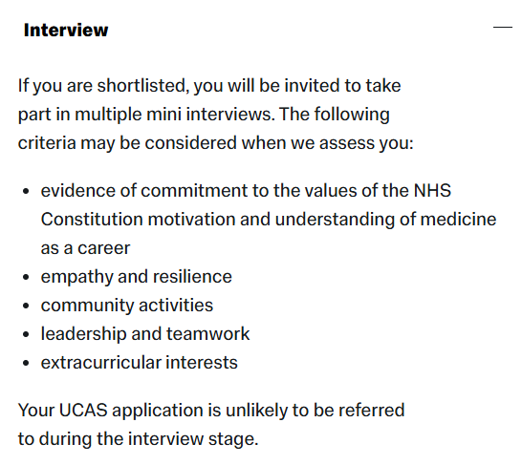Click the bold Interview accordion heading
The image size is (522, 465).
(x=66, y=31)
